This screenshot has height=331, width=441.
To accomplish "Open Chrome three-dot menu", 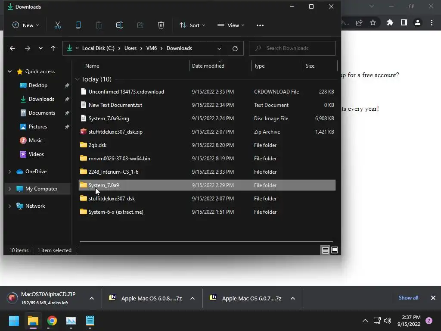I will click(x=432, y=22).
